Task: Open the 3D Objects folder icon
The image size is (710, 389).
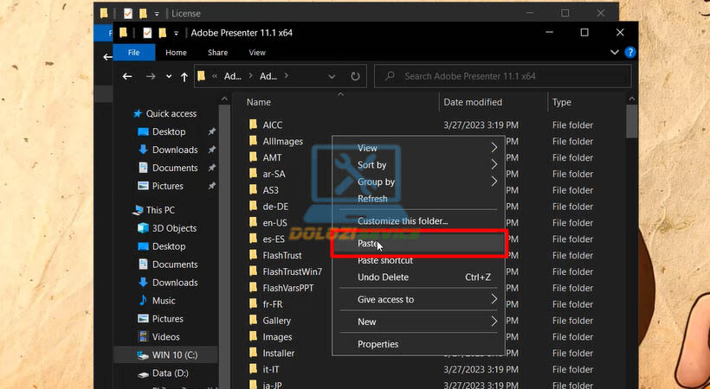Action: pyautogui.click(x=145, y=228)
